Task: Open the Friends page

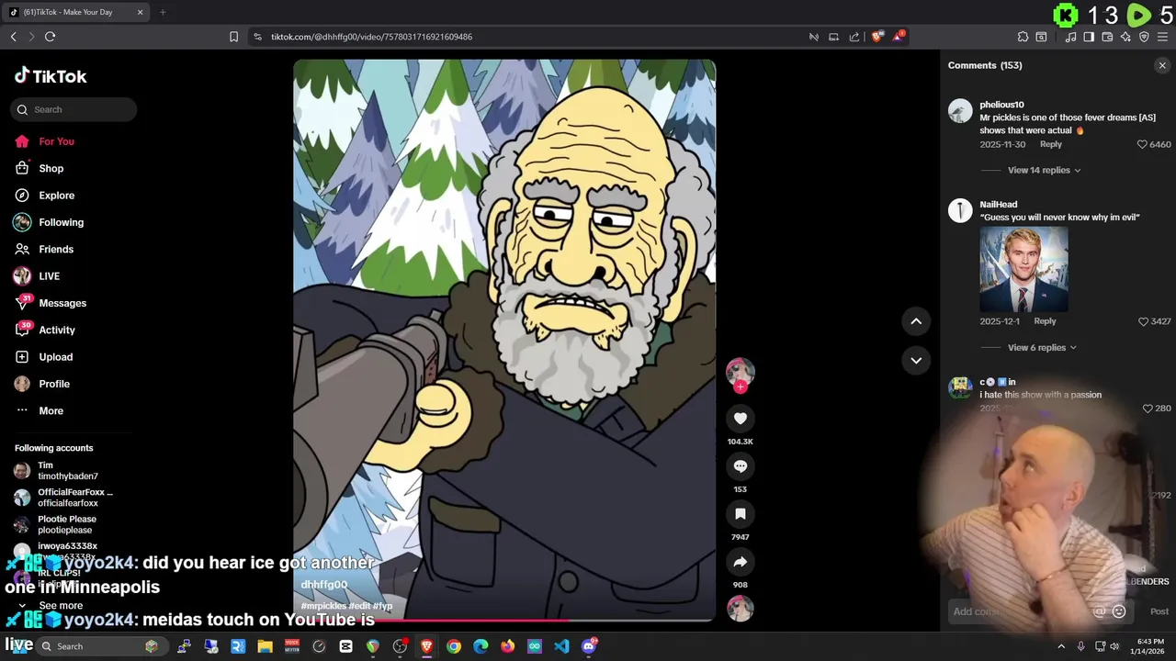Action: (x=56, y=249)
